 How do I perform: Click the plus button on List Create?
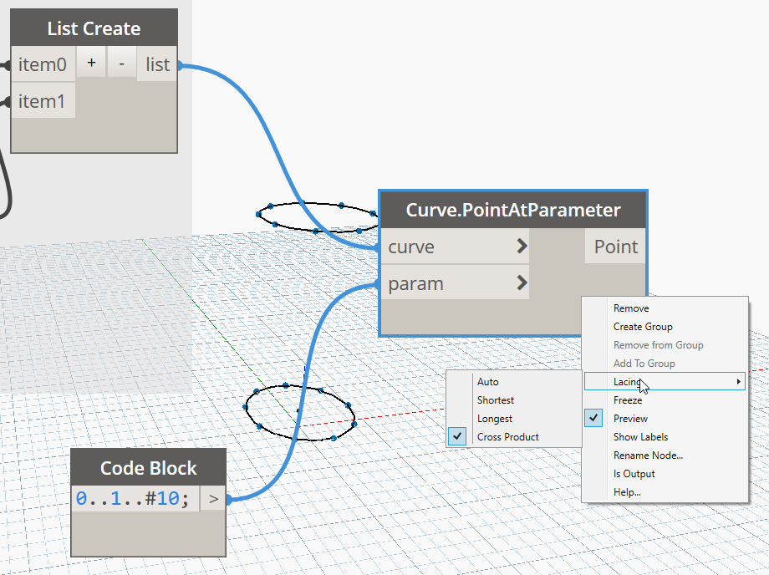tap(91, 64)
